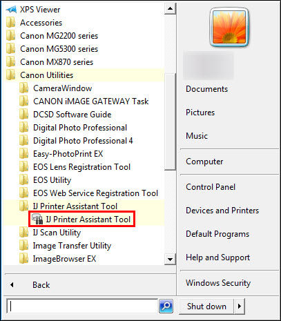Click the folder icon next to Accessories
281x321 pixels.
[10, 23]
